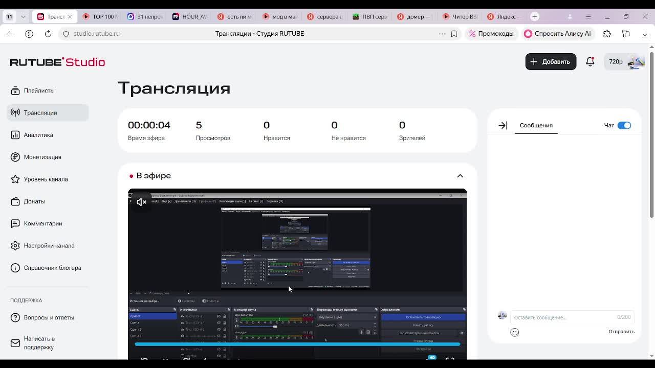Open Монетизация in the sidebar
The width and height of the screenshot is (655, 368).
(x=36, y=157)
